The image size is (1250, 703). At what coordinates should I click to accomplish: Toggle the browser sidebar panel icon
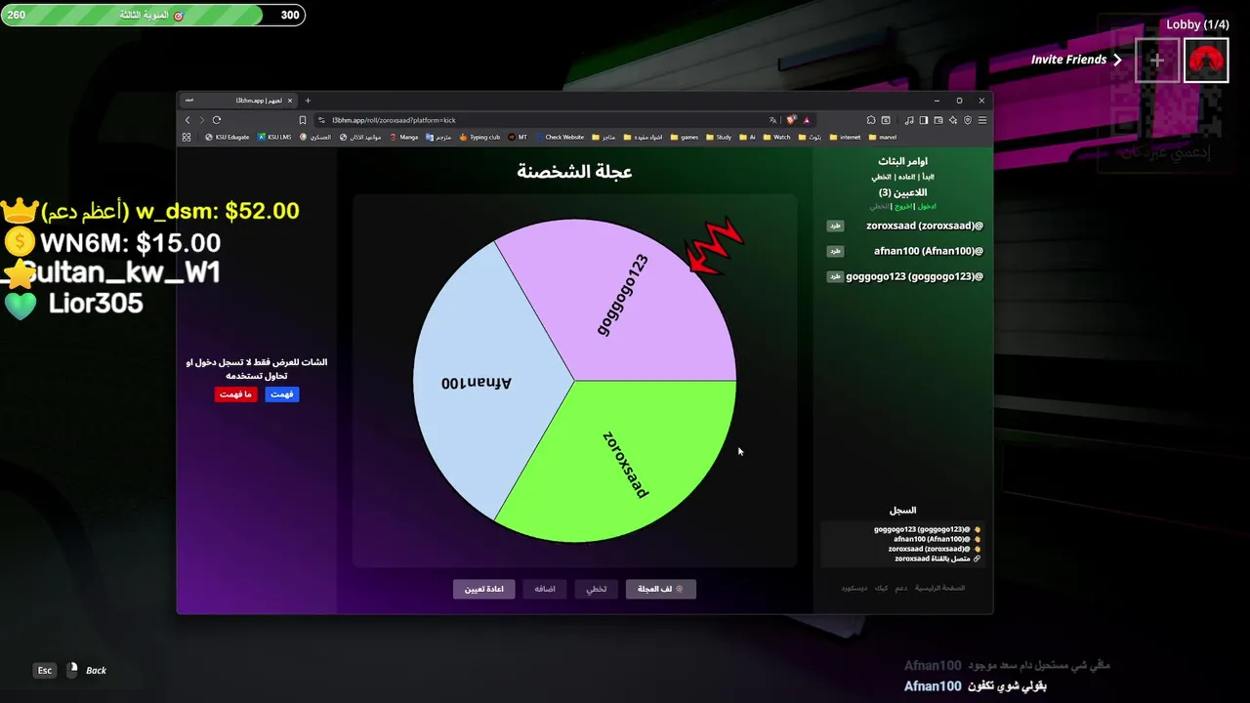tap(923, 120)
